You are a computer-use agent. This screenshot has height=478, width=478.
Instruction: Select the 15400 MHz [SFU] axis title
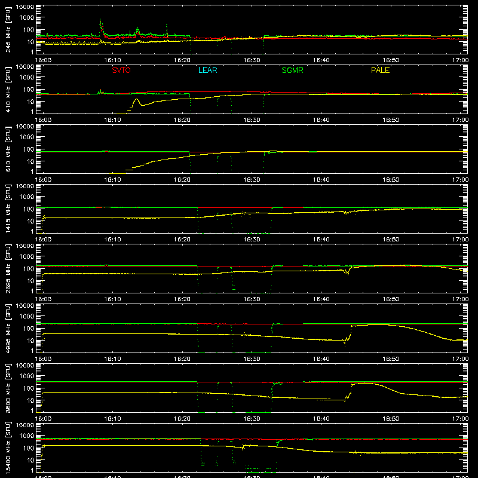pos(8,448)
